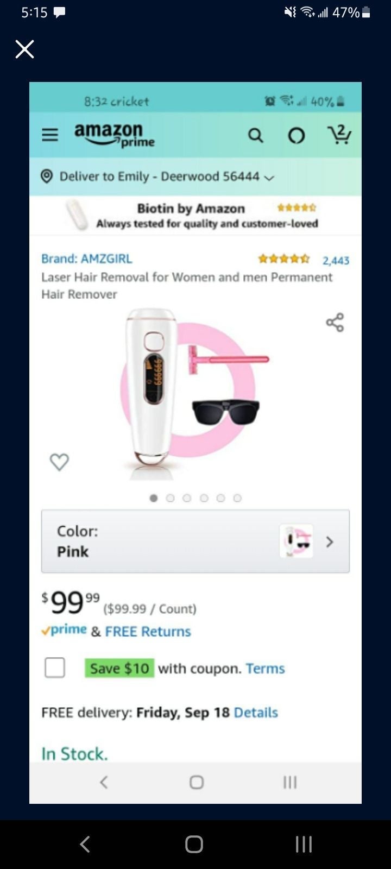Tap the Alexa circle icon
The height and width of the screenshot is (869, 391).
coord(297,135)
